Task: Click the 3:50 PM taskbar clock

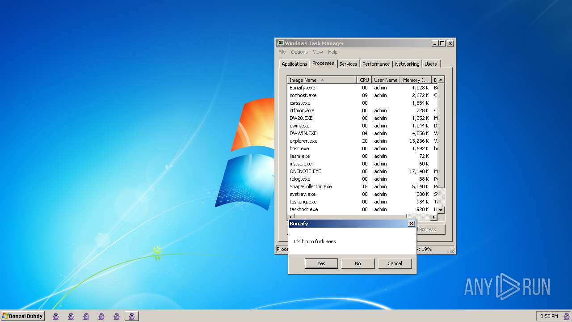Action: click(549, 316)
